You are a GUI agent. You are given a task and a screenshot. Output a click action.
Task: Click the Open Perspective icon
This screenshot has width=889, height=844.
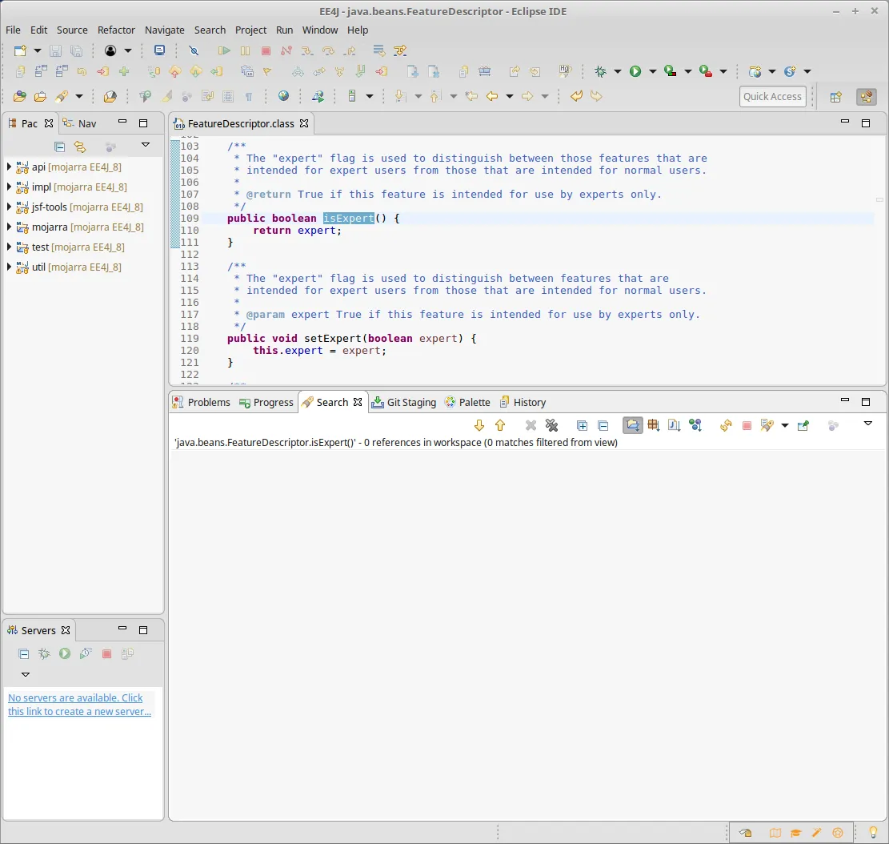click(x=835, y=97)
